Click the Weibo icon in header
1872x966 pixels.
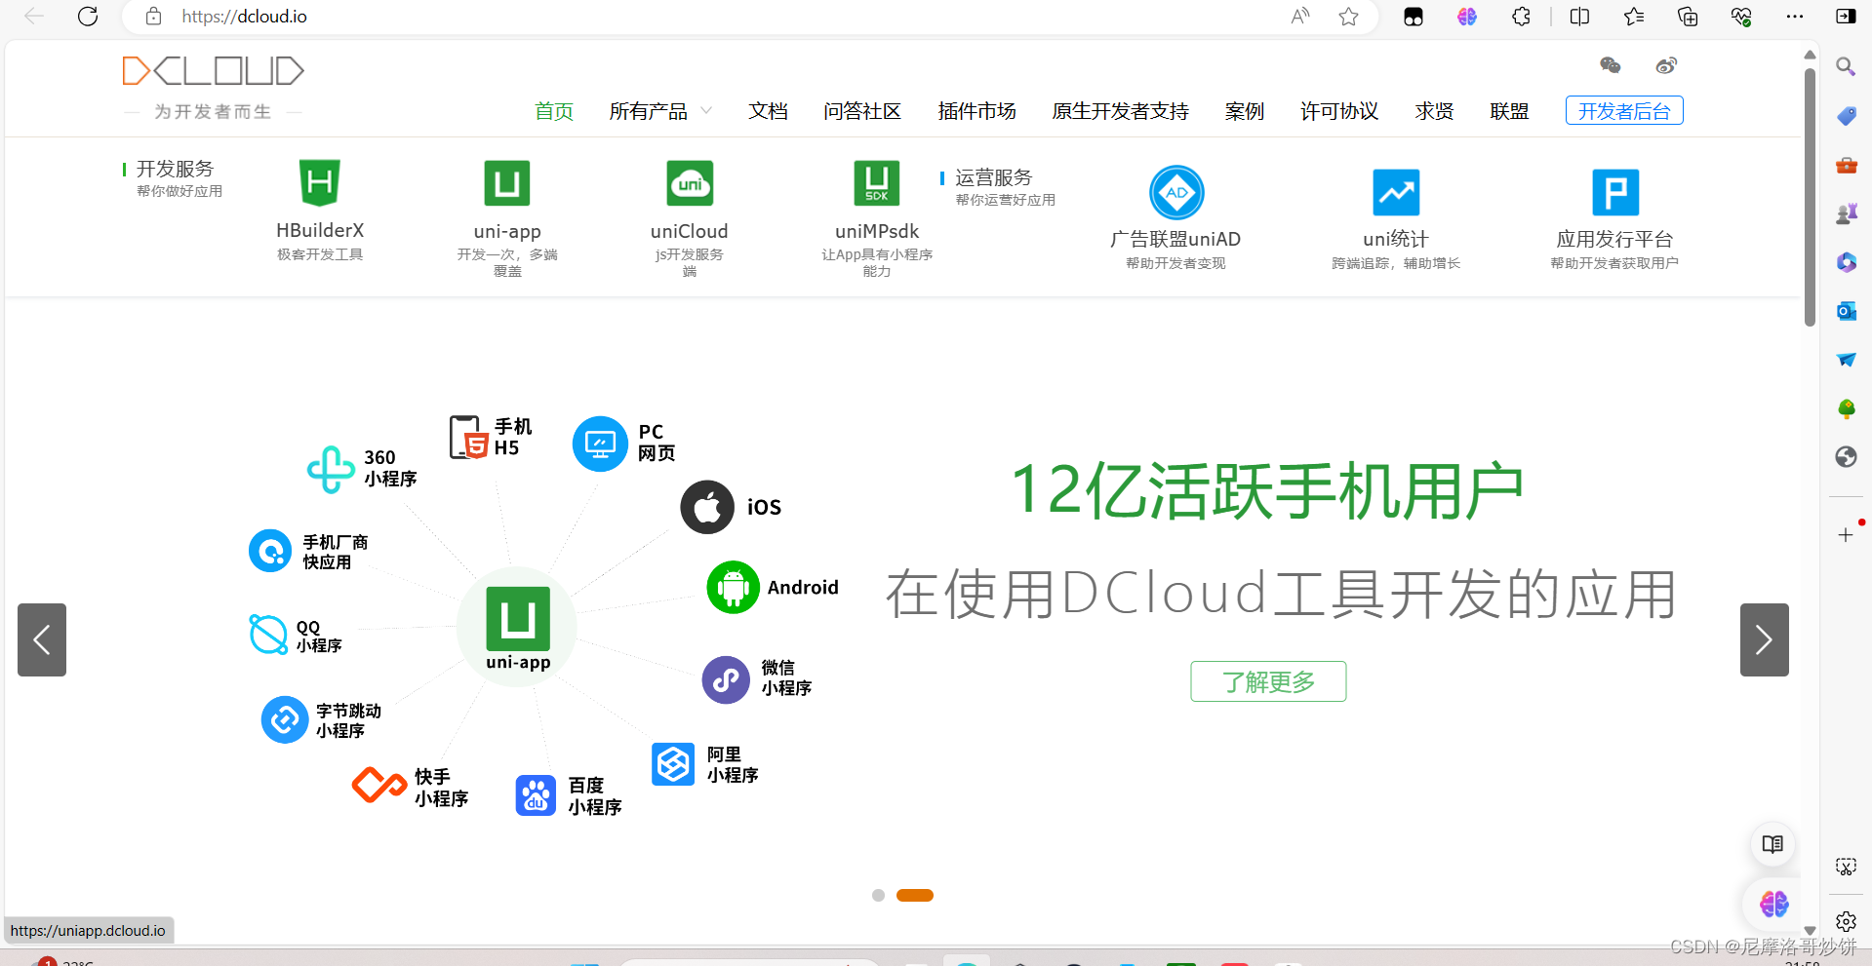[1666, 65]
